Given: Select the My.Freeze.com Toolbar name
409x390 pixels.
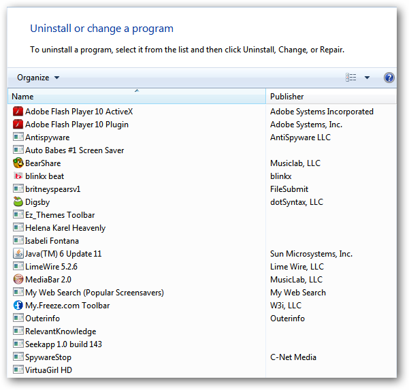Looking at the screenshot, I should point(67,306).
